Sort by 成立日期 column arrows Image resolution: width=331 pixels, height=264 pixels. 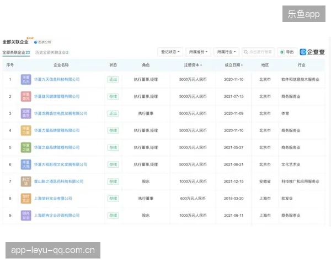242,65
